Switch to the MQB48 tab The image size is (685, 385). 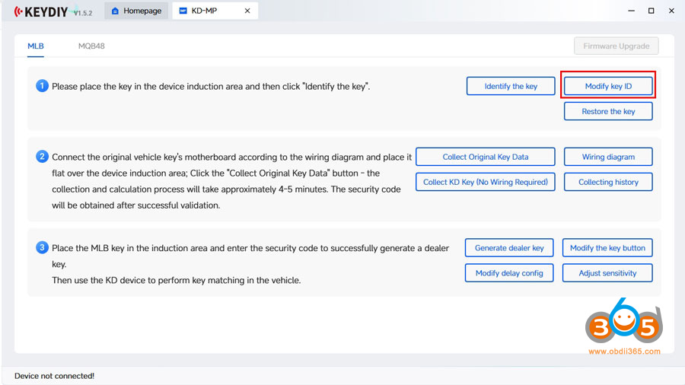pyautogui.click(x=91, y=46)
